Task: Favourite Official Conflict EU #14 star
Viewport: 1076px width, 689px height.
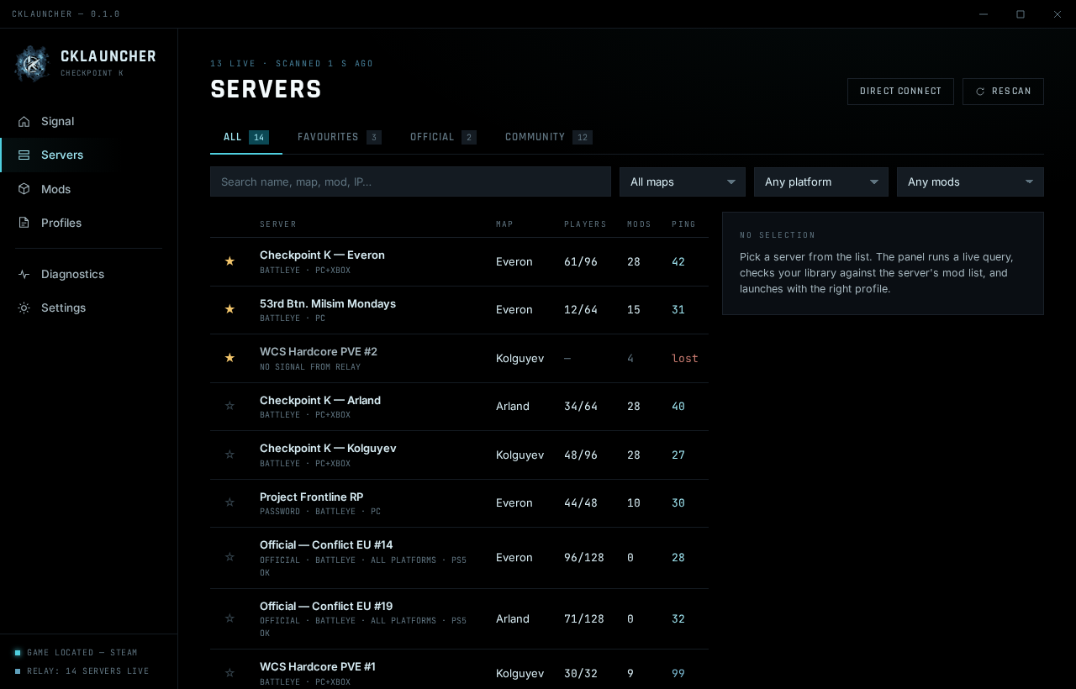Action: pyautogui.click(x=229, y=557)
